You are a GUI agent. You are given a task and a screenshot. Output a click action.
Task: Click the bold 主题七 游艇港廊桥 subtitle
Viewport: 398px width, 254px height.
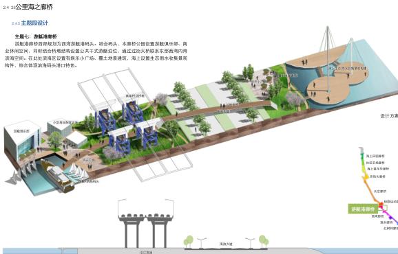click(x=36, y=36)
